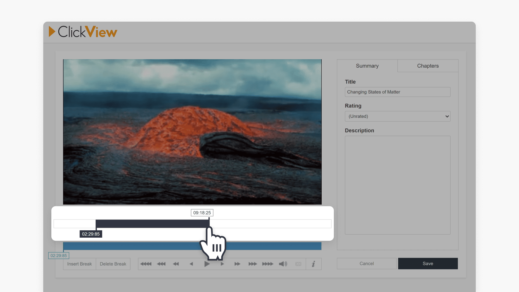Viewport: 519px width, 292px height.
Task: Click the video info icon
Action: point(314,264)
